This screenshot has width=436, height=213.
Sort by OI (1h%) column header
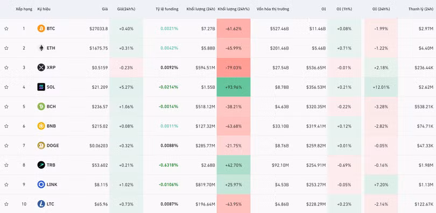[x=344, y=9]
